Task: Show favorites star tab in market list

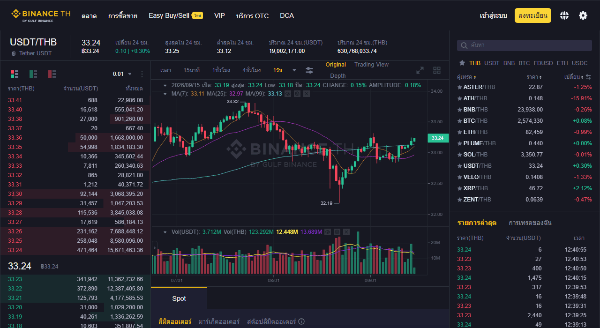Action: pos(462,63)
